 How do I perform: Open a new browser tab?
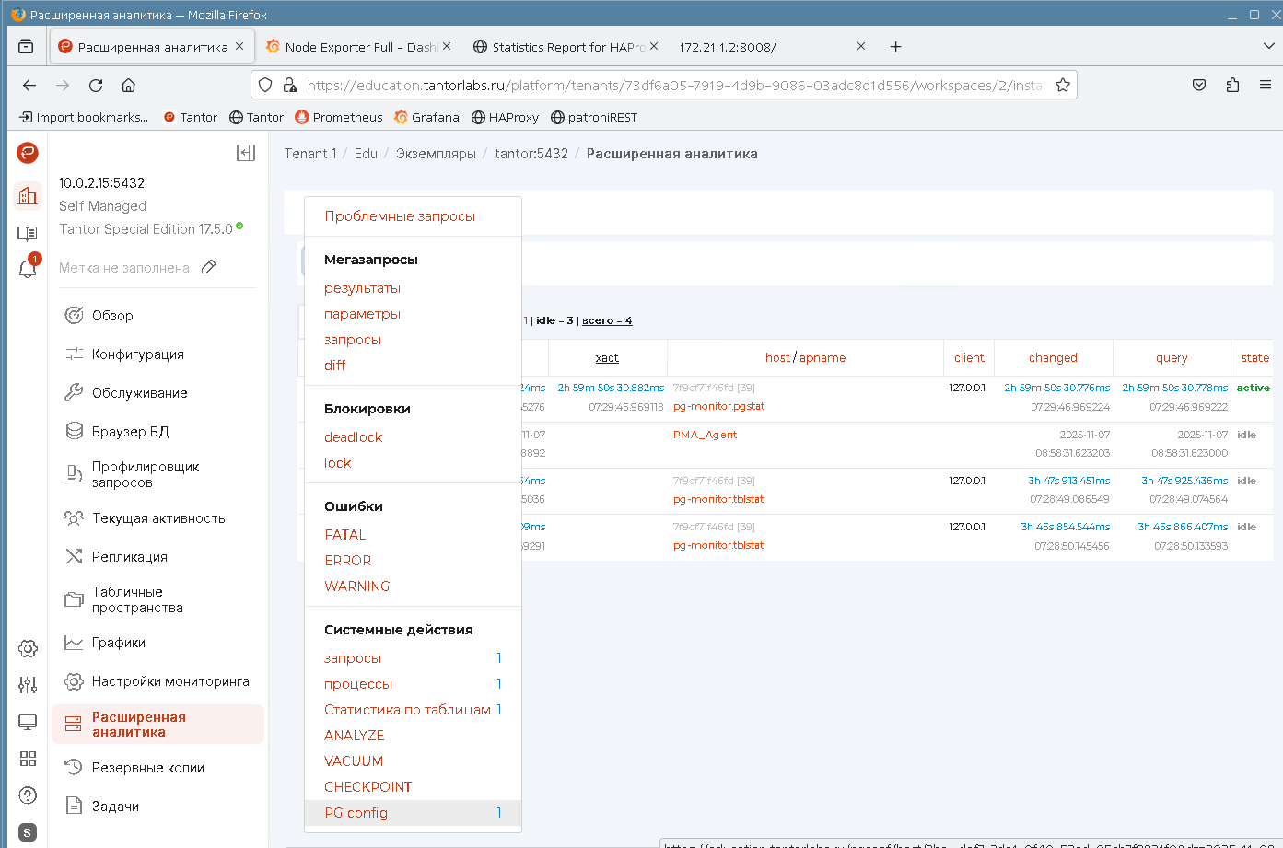click(x=895, y=46)
